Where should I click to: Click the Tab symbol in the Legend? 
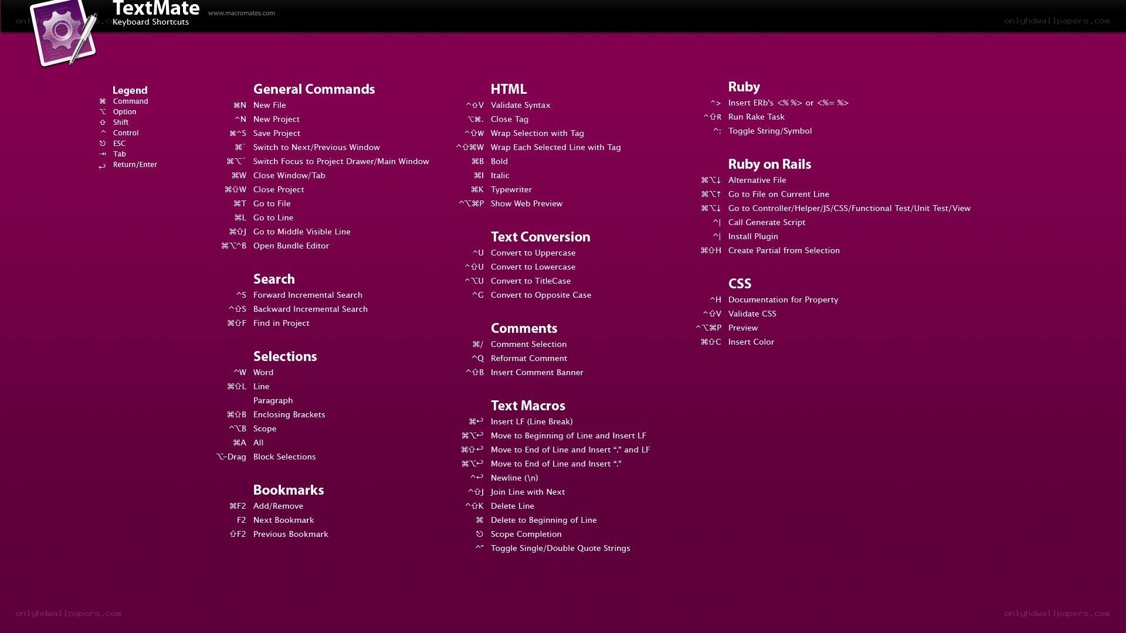pyautogui.click(x=103, y=154)
